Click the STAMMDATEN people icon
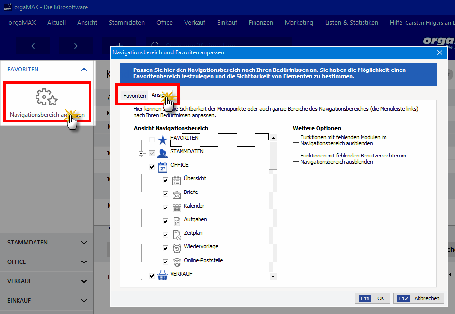455x314 pixels. (162, 154)
